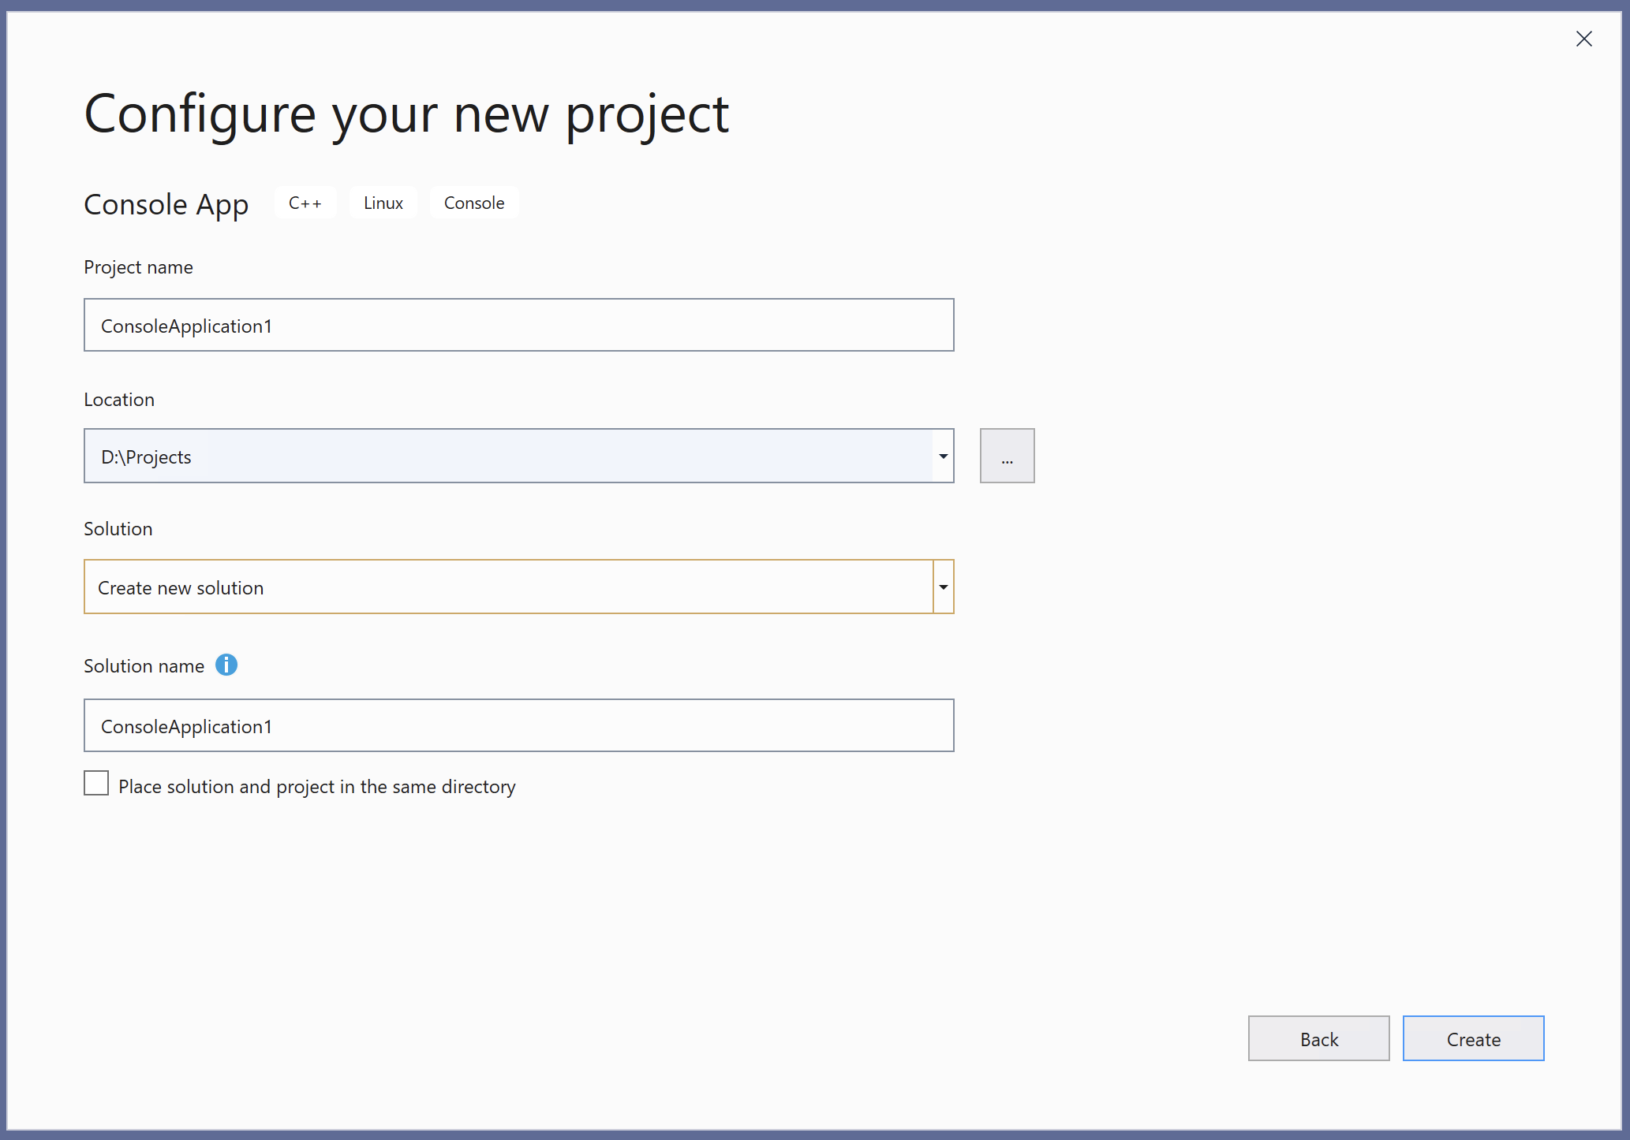Click the Solution name info icon
This screenshot has width=1630, height=1140.
[x=226, y=665]
